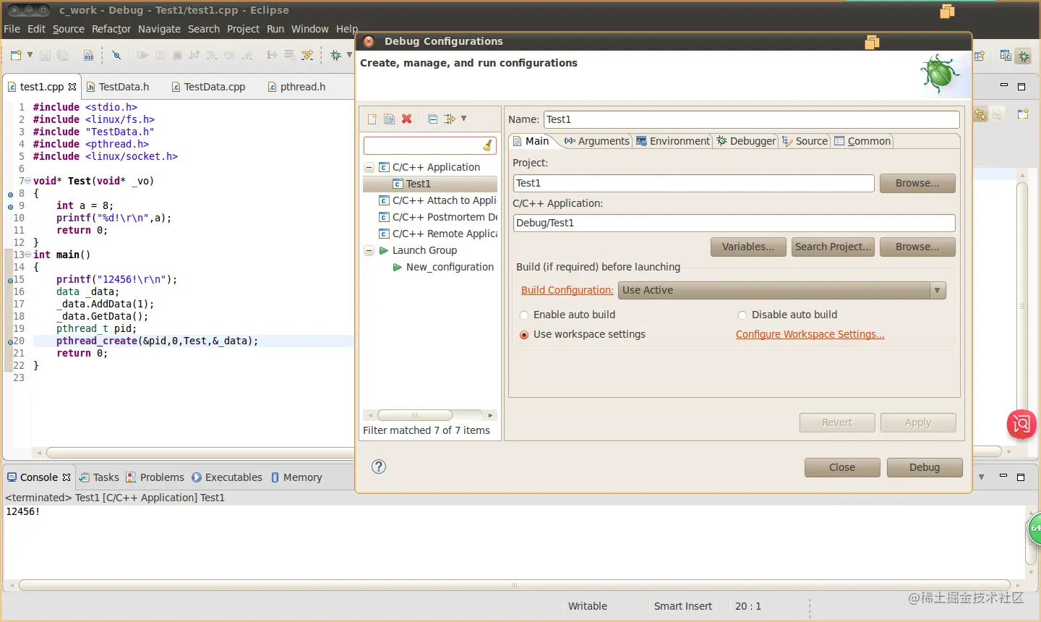
Task: Open Configure Workspace Settings link
Action: pyautogui.click(x=810, y=334)
